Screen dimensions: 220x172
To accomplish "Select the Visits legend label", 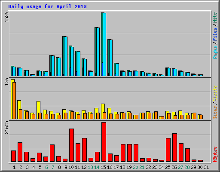I will point(215,94).
